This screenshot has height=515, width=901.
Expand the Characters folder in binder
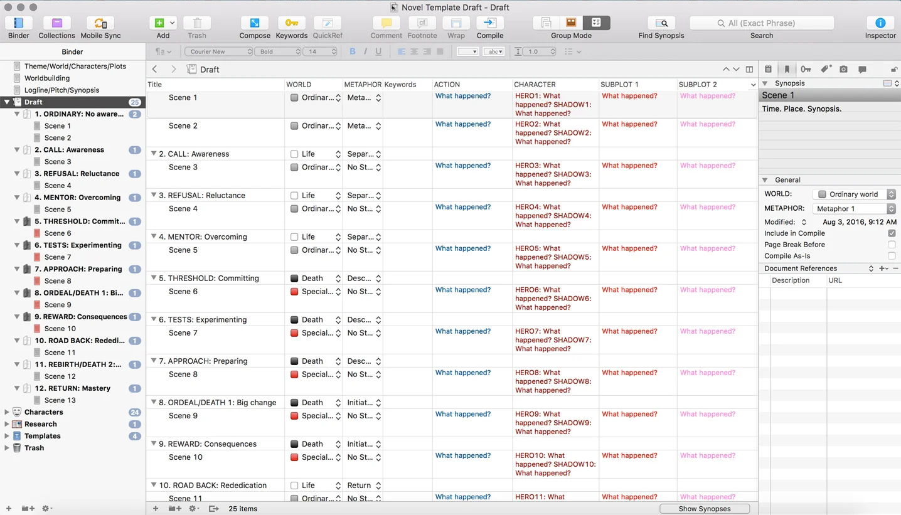coord(7,412)
